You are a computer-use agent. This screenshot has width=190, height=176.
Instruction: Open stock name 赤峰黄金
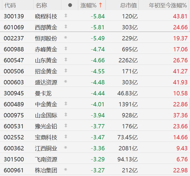tap(46, 49)
